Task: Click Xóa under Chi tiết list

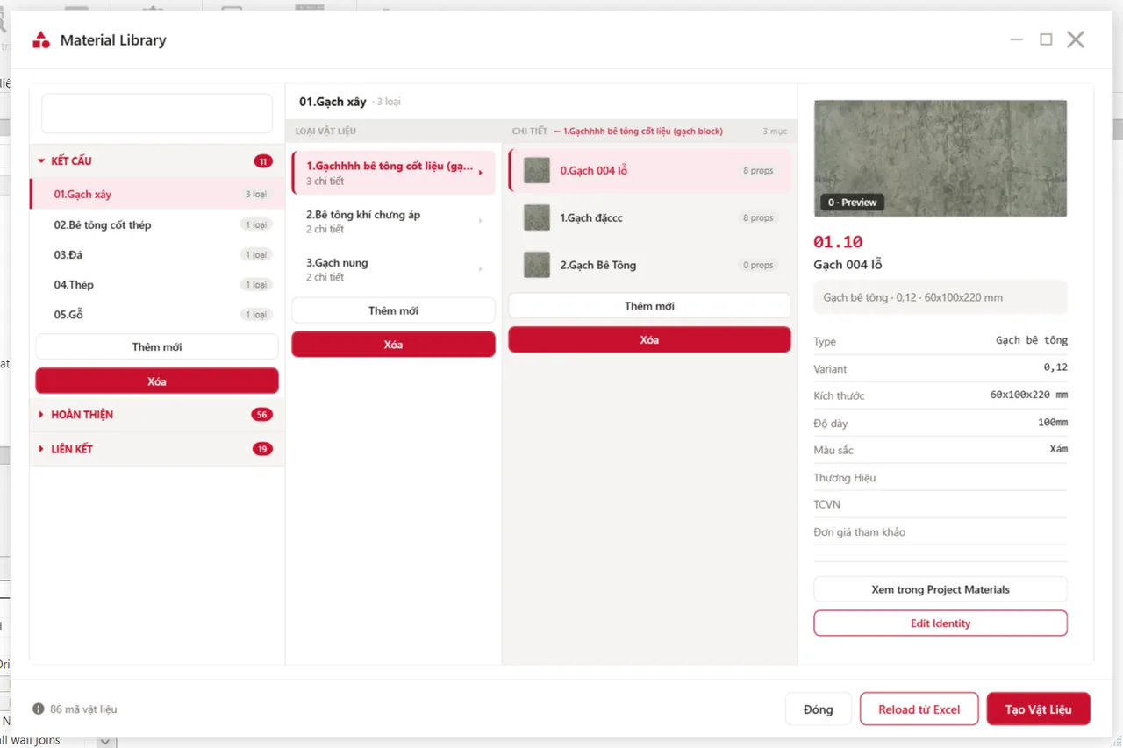Action: (649, 339)
